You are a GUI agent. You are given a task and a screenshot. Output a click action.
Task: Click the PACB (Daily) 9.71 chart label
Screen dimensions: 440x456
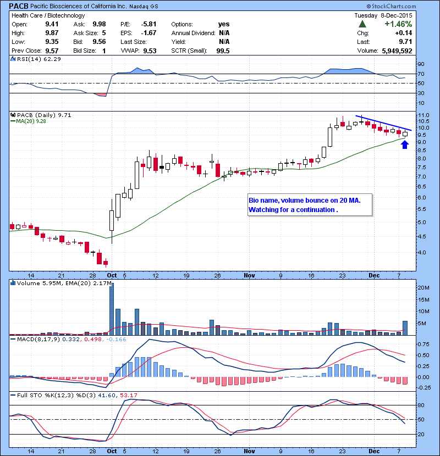(44, 115)
